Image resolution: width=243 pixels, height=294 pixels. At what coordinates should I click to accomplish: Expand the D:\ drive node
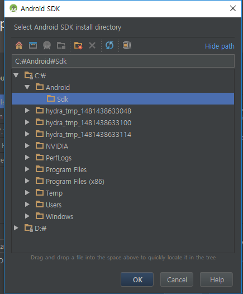pyautogui.click(x=16, y=228)
